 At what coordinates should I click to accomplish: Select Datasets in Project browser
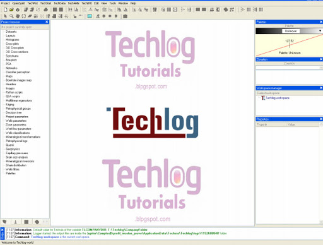[x=11, y=32]
